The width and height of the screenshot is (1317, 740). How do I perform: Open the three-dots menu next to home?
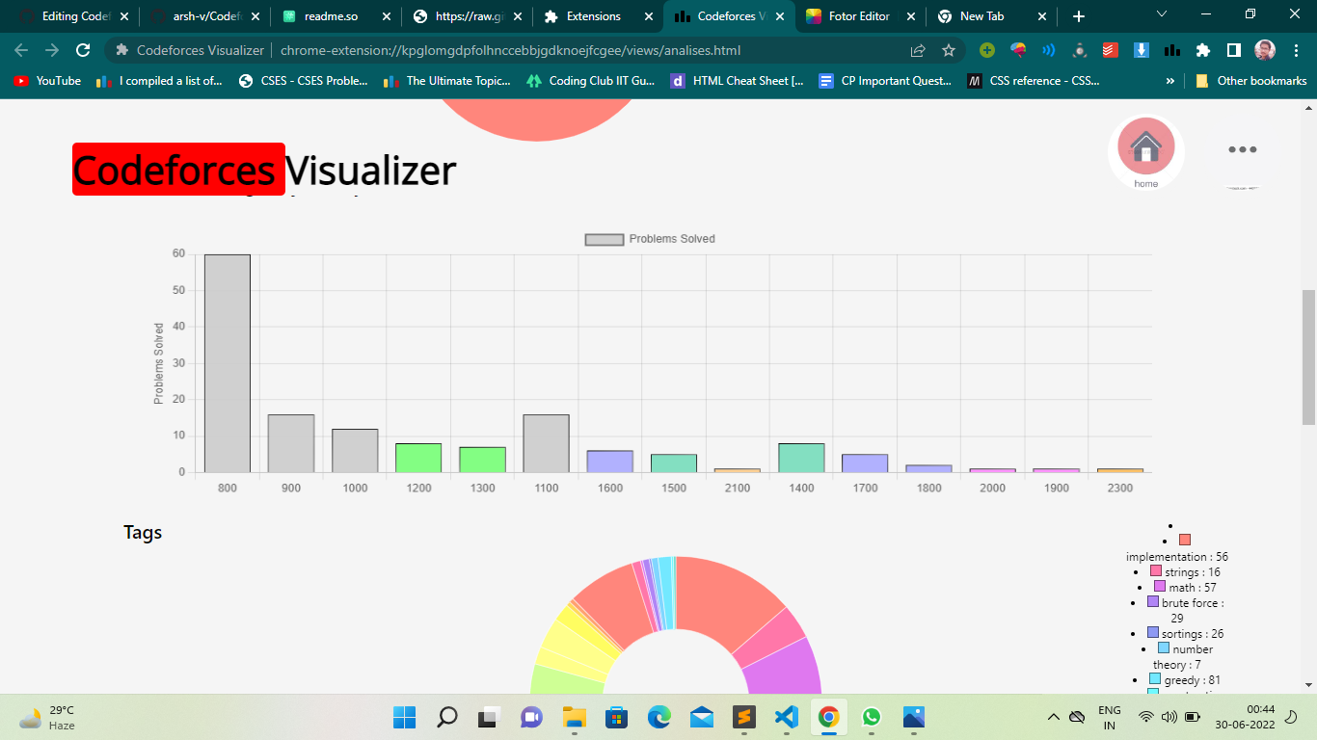pyautogui.click(x=1243, y=148)
